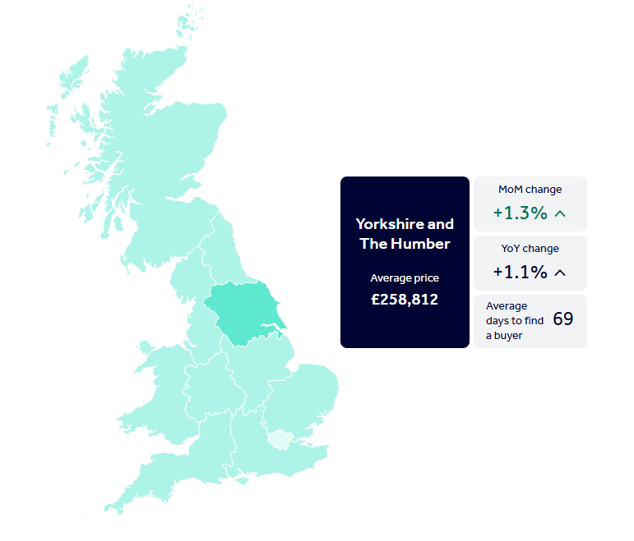Viewport: 634px width, 541px height.
Task: Click the YoY change label
Action: pos(530,249)
